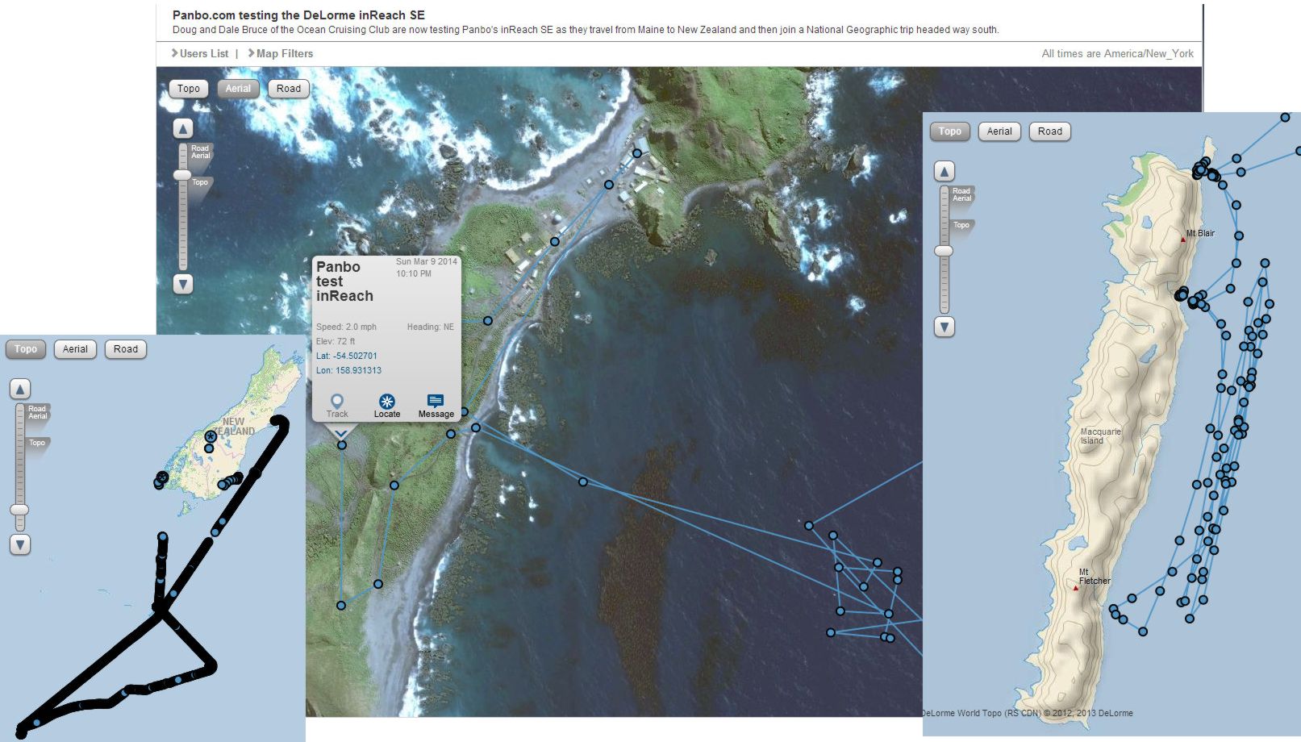The height and width of the screenshot is (742, 1301).
Task: Select Road in right island map
Action: click(x=1050, y=131)
